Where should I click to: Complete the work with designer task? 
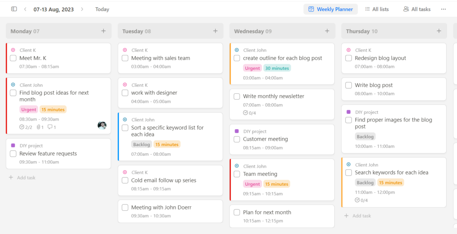[125, 93]
